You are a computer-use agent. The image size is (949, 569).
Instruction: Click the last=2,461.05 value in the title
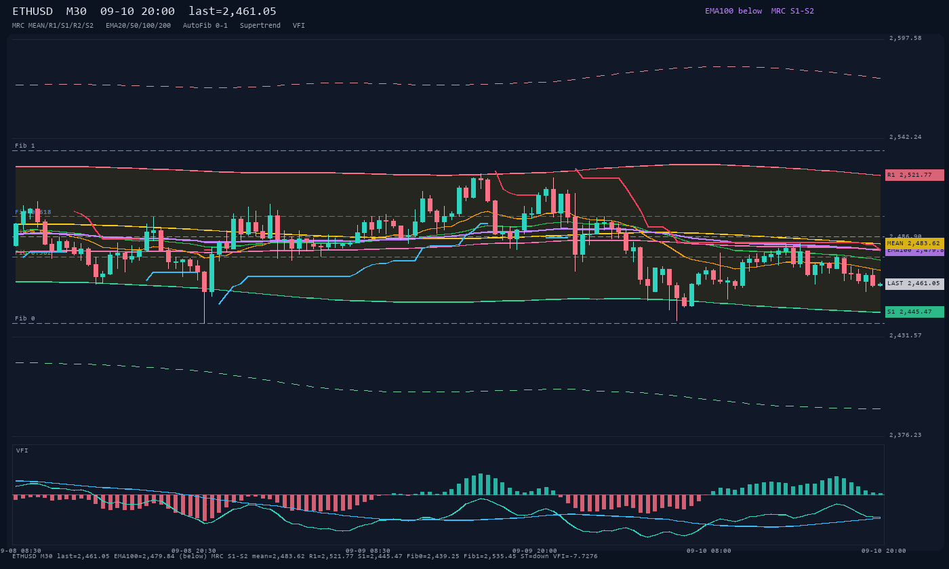point(233,12)
